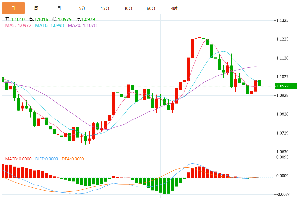Open the 15分 timeframe tab
Image resolution: width=300 pixels, height=198 pixels.
[105, 8]
